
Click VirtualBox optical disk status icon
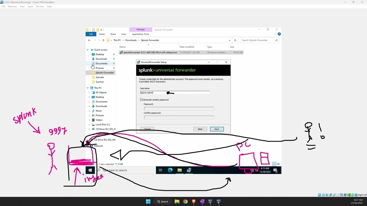tap(323, 195)
